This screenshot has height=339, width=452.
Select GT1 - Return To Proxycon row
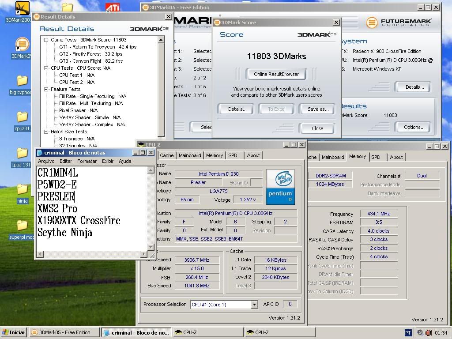click(98, 47)
